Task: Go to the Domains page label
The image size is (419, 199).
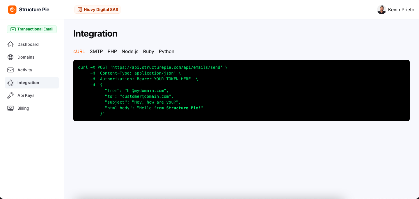Action: pyautogui.click(x=26, y=57)
